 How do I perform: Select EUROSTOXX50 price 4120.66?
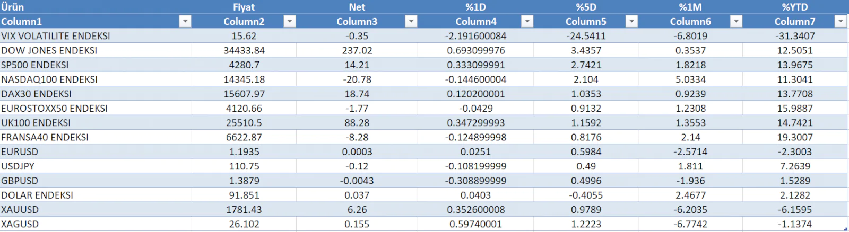click(x=244, y=108)
